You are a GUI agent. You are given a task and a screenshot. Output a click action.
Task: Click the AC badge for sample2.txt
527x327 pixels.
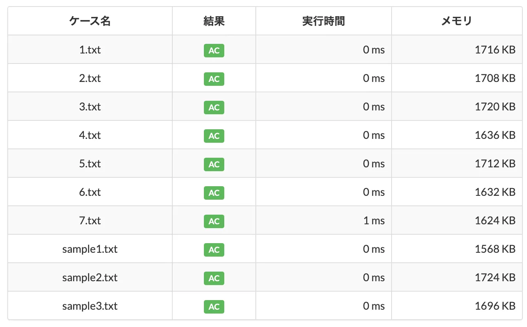pos(214,278)
